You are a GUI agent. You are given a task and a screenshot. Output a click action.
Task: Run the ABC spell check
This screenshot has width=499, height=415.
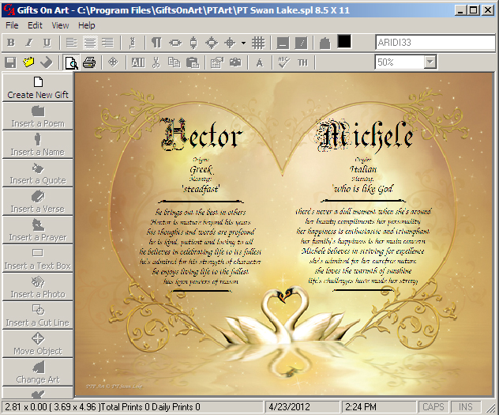coord(284,62)
